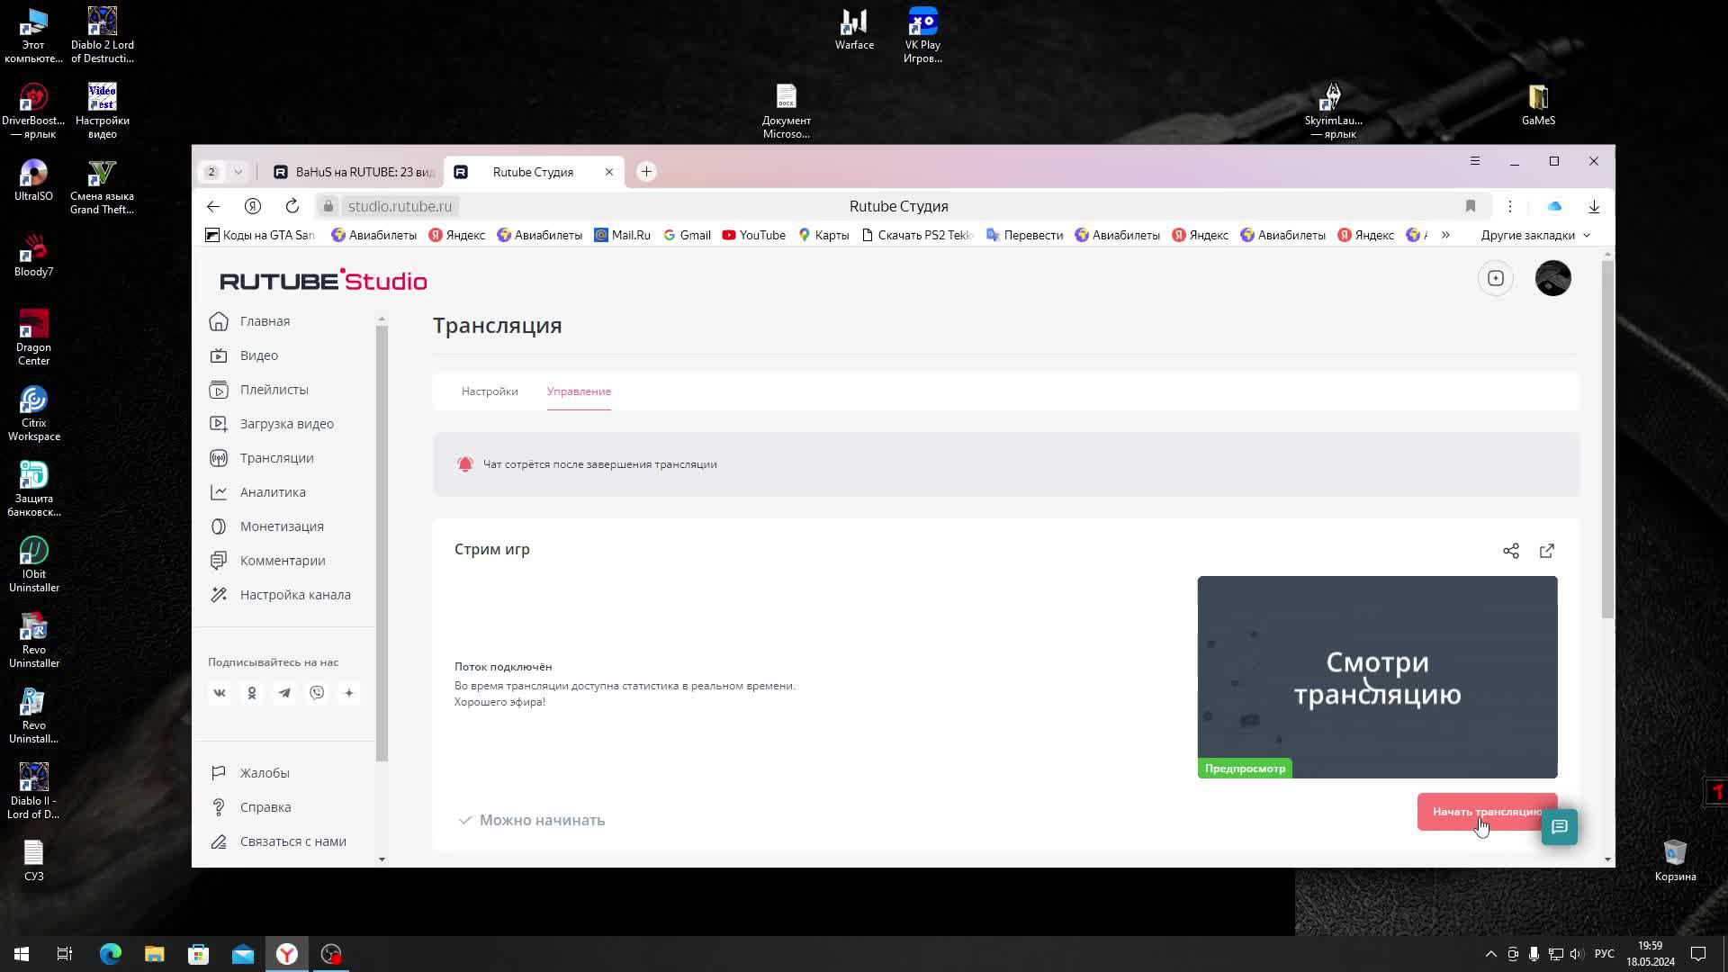The width and height of the screenshot is (1728, 972).
Task: Open a new browser tab
Action: 646,172
